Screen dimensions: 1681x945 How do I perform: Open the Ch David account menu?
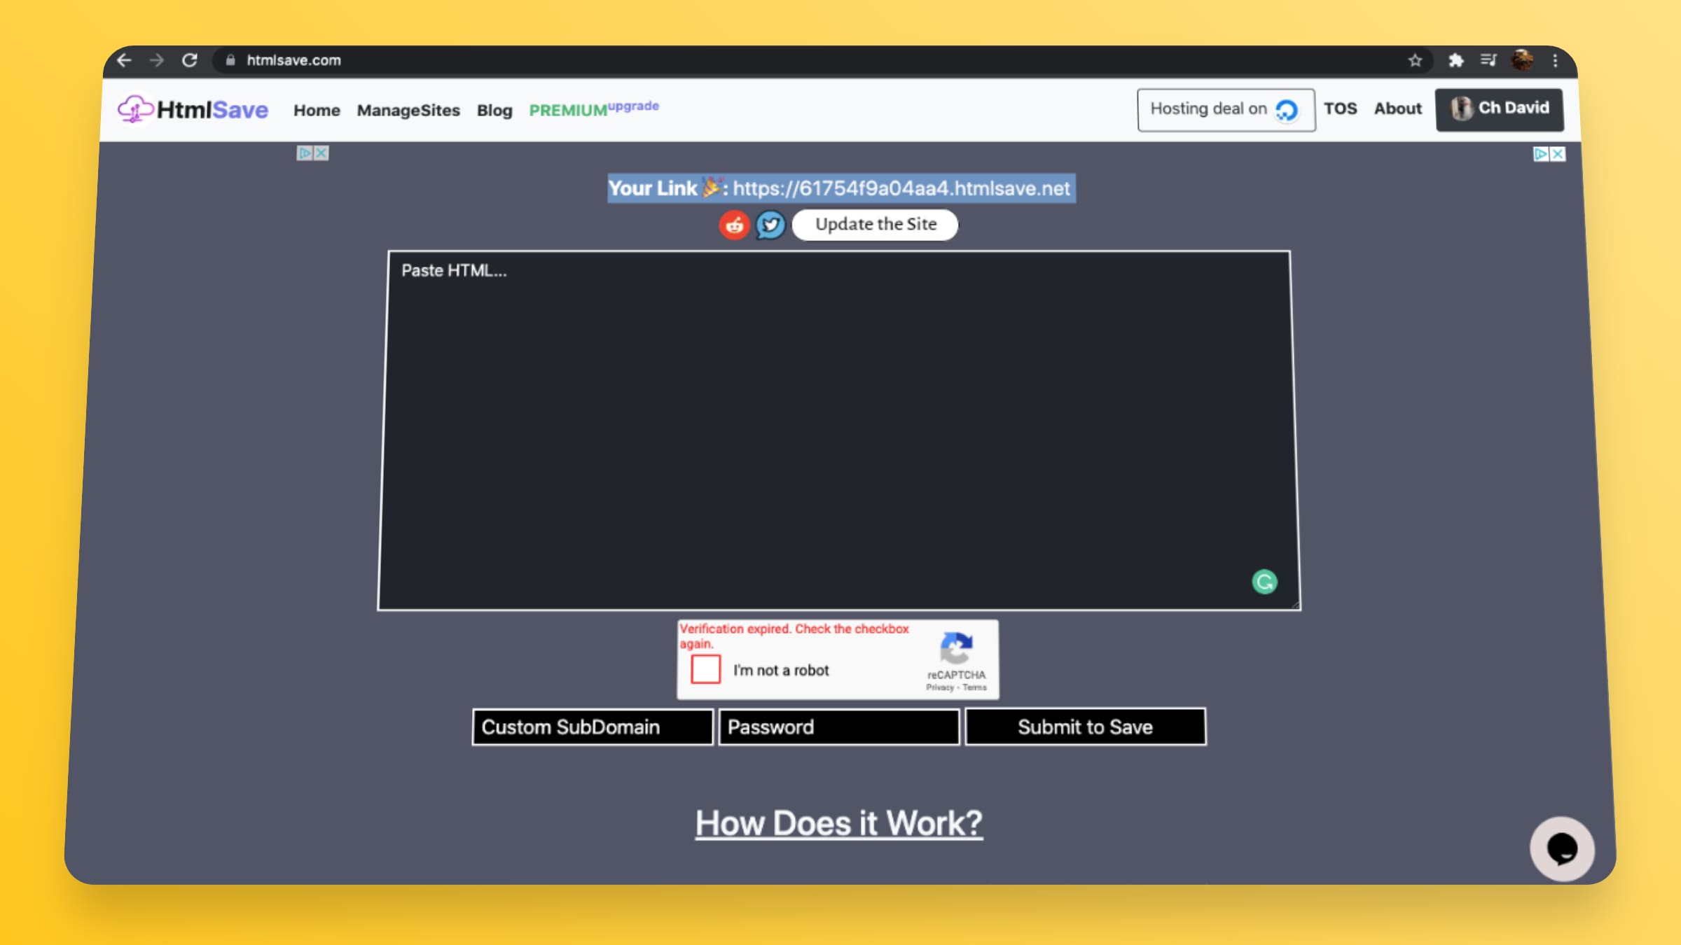pos(1499,109)
